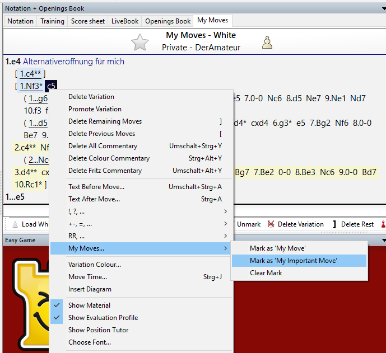The image size is (386, 353).
Task: Switch to the Openings Book tab
Action: (x=168, y=21)
